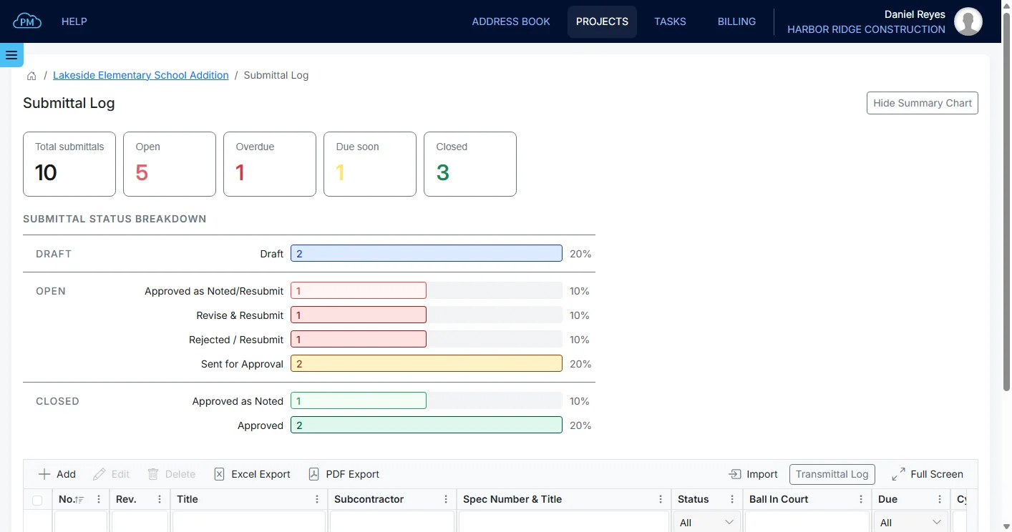Export the log to PDF

pyautogui.click(x=344, y=474)
